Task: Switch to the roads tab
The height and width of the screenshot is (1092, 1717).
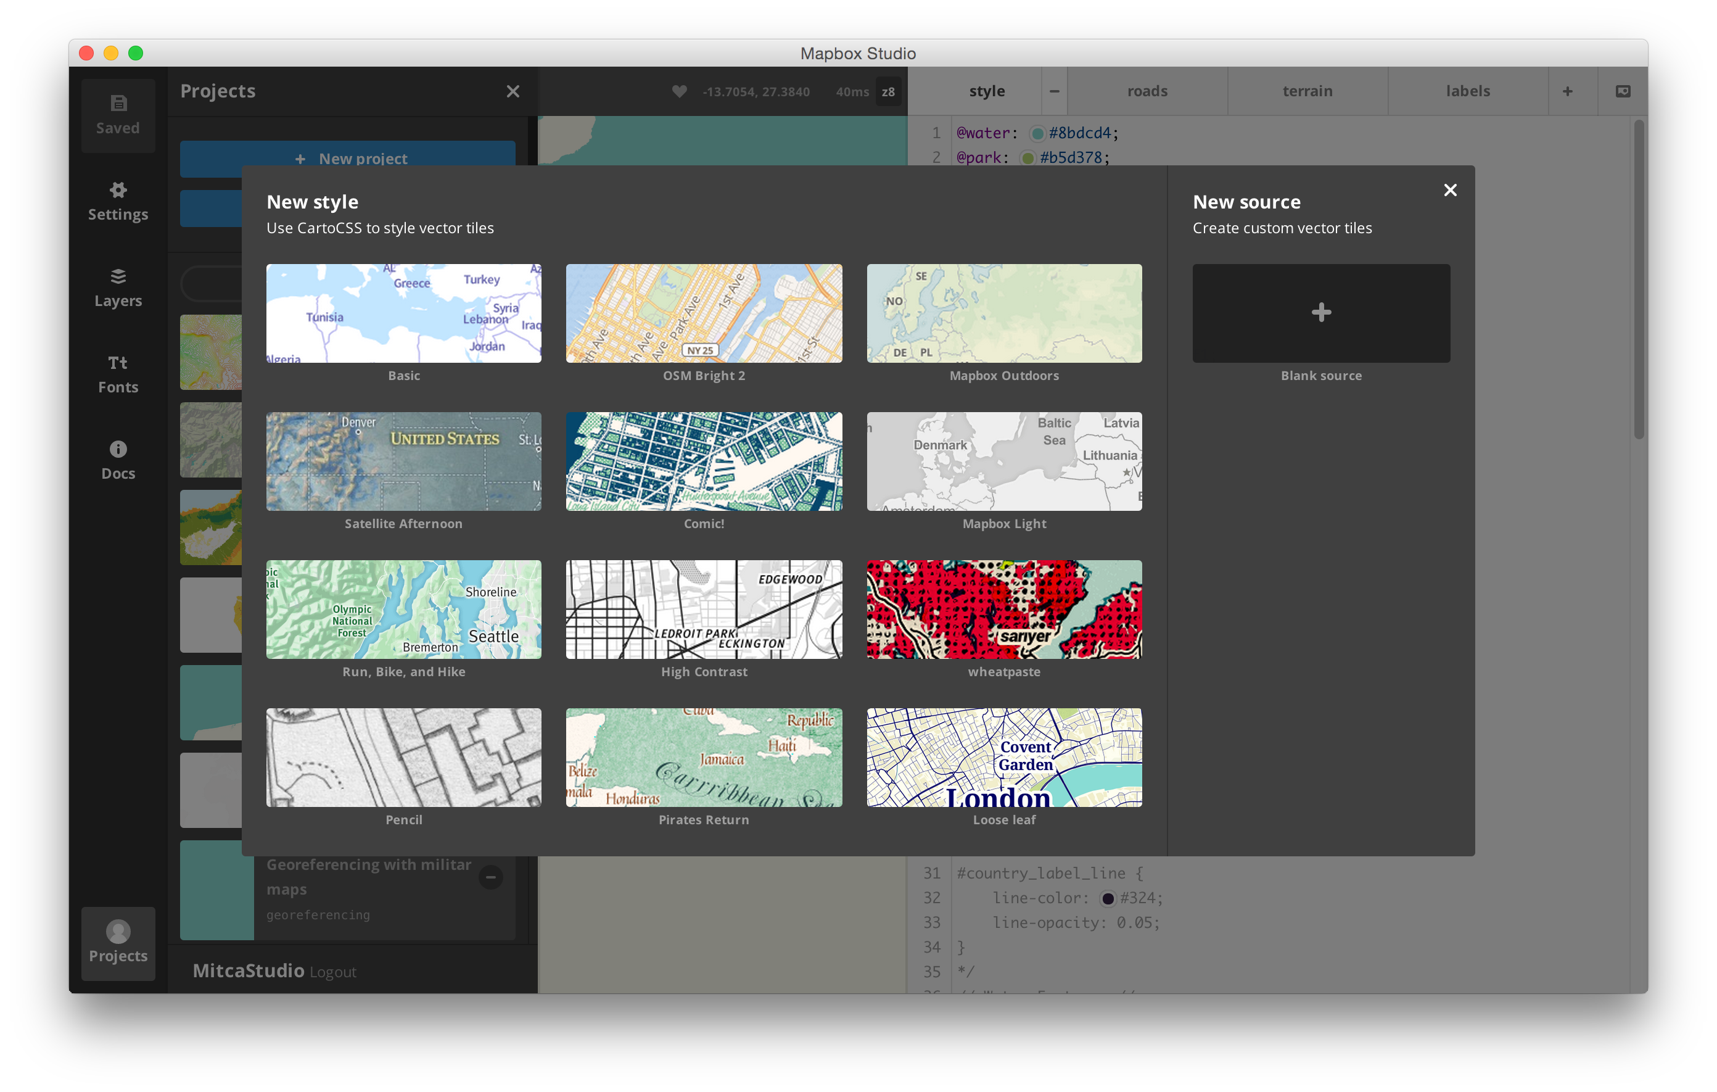Action: pos(1147,91)
